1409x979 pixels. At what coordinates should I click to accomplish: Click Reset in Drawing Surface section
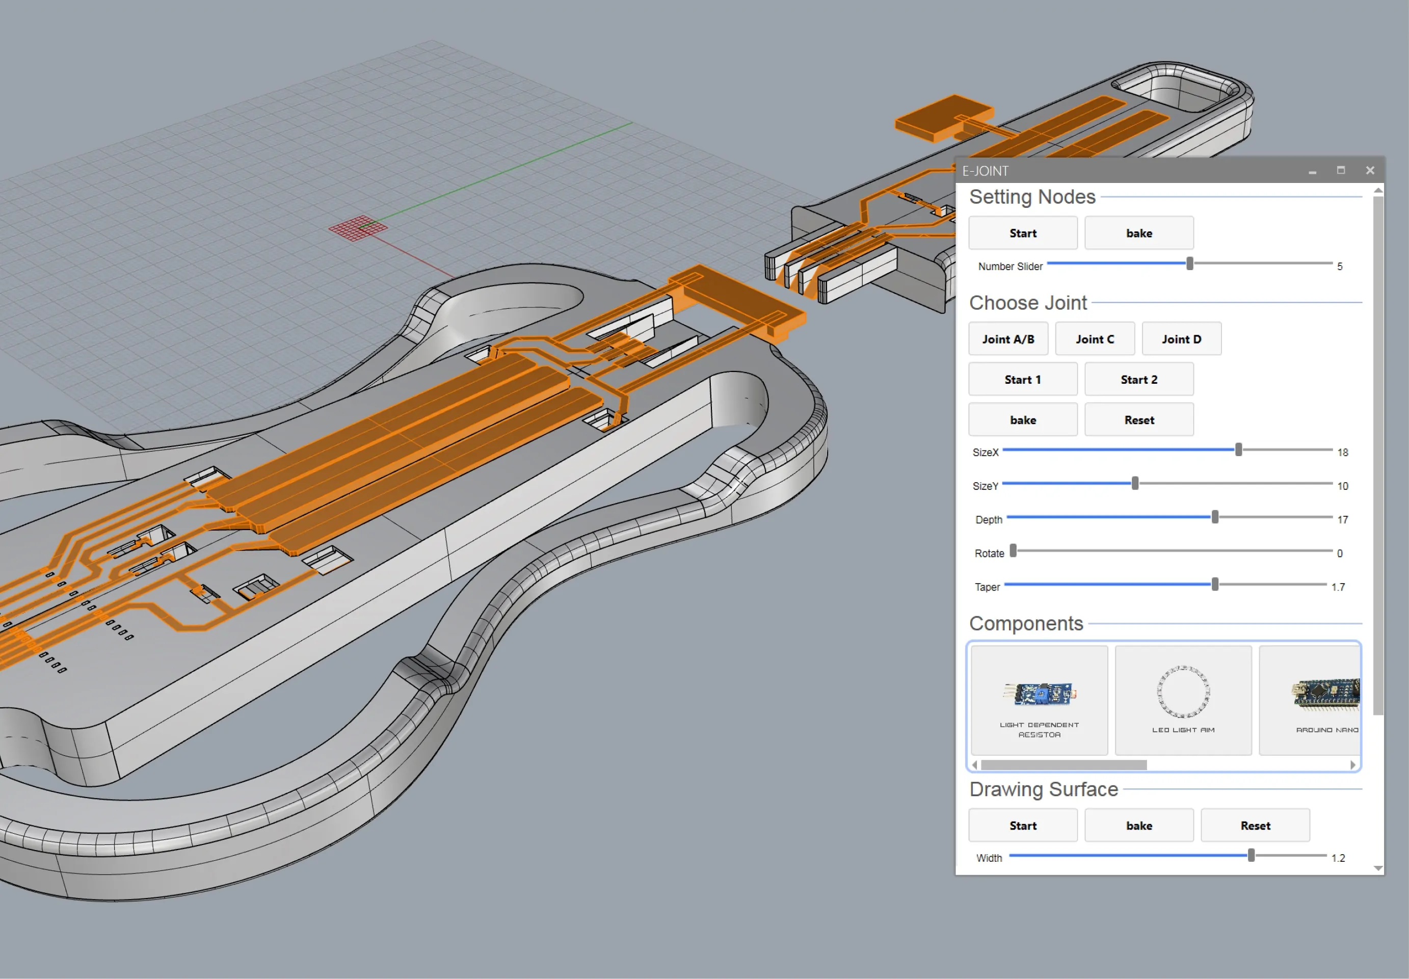tap(1255, 826)
